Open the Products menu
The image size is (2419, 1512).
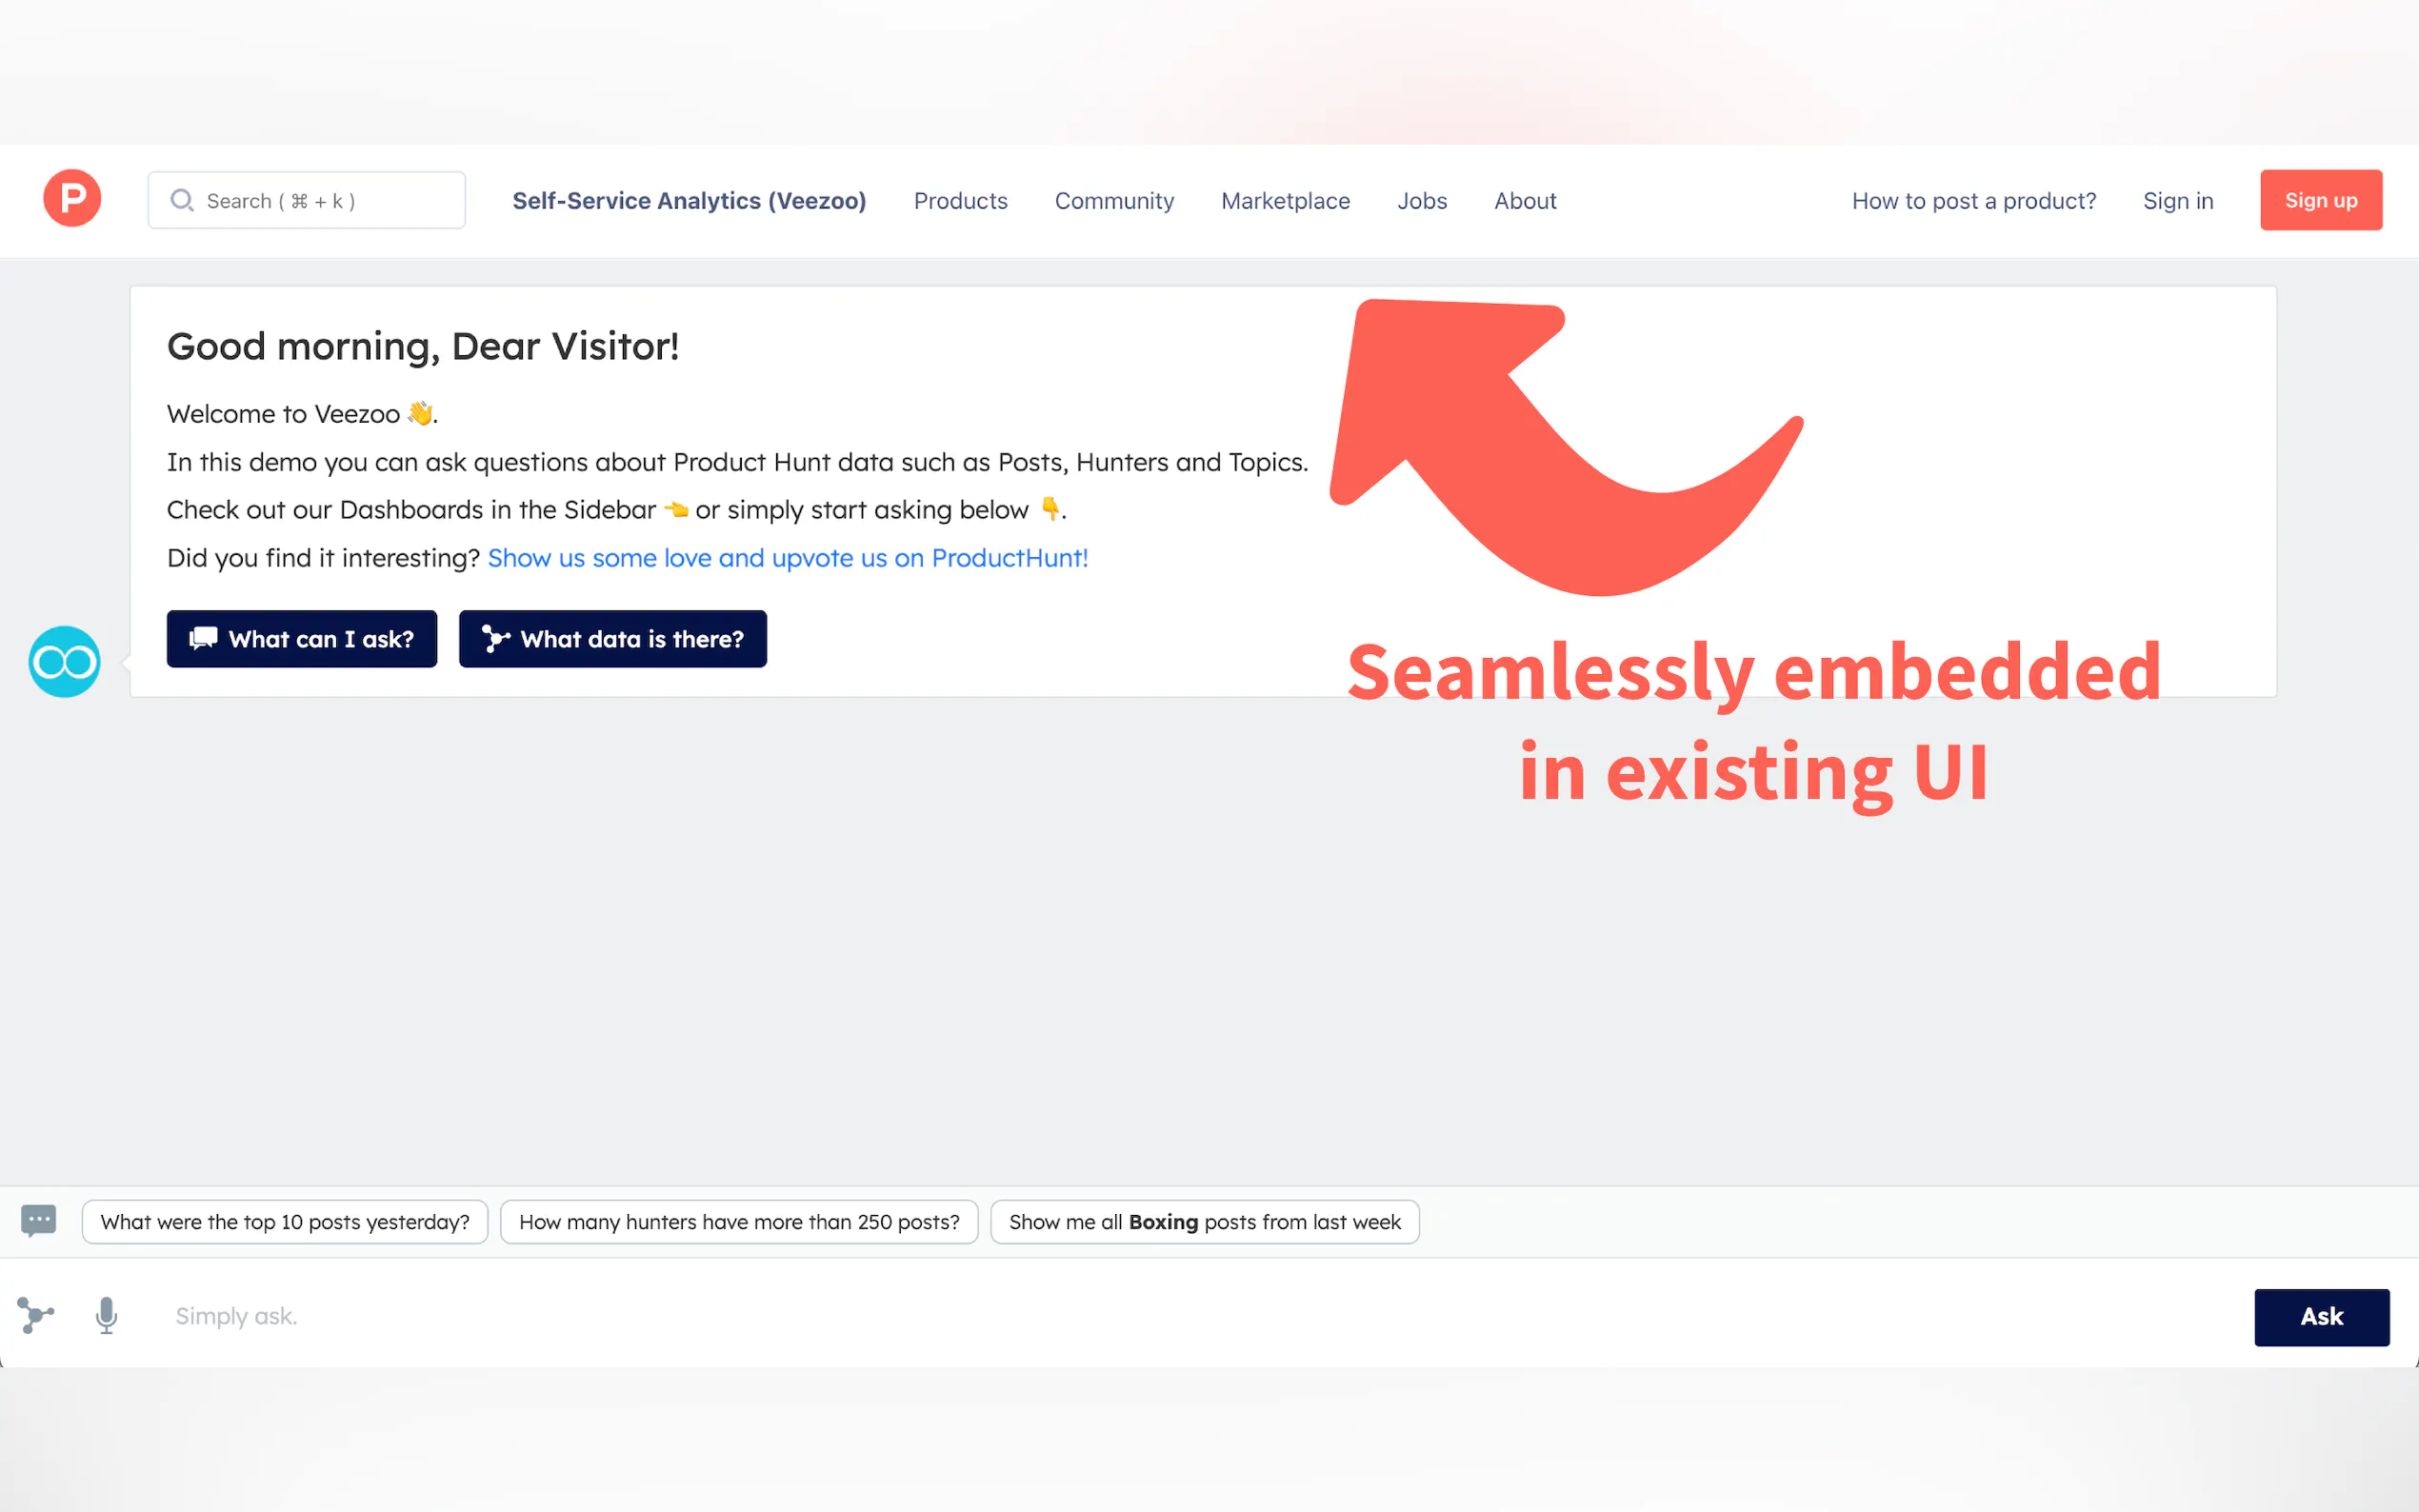(960, 201)
